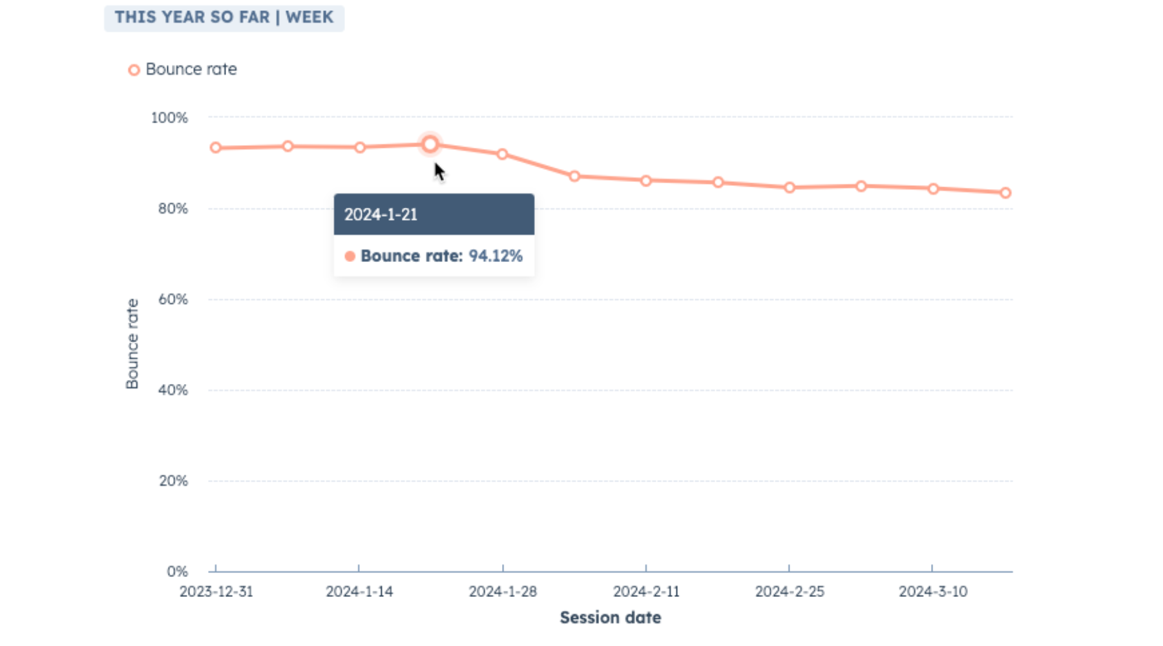This screenshot has width=1163, height=646.
Task: Select the data point above 2024-1-14
Action: coord(360,148)
